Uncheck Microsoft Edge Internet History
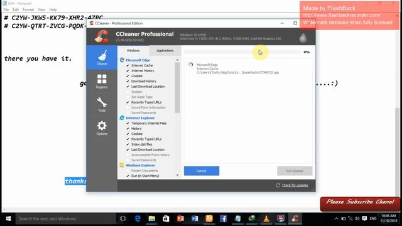The height and width of the screenshot is (226, 402). 128,71
